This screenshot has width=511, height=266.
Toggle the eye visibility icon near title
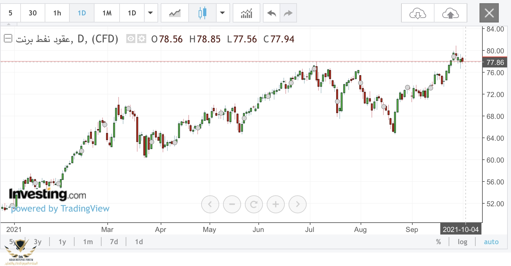(130, 39)
